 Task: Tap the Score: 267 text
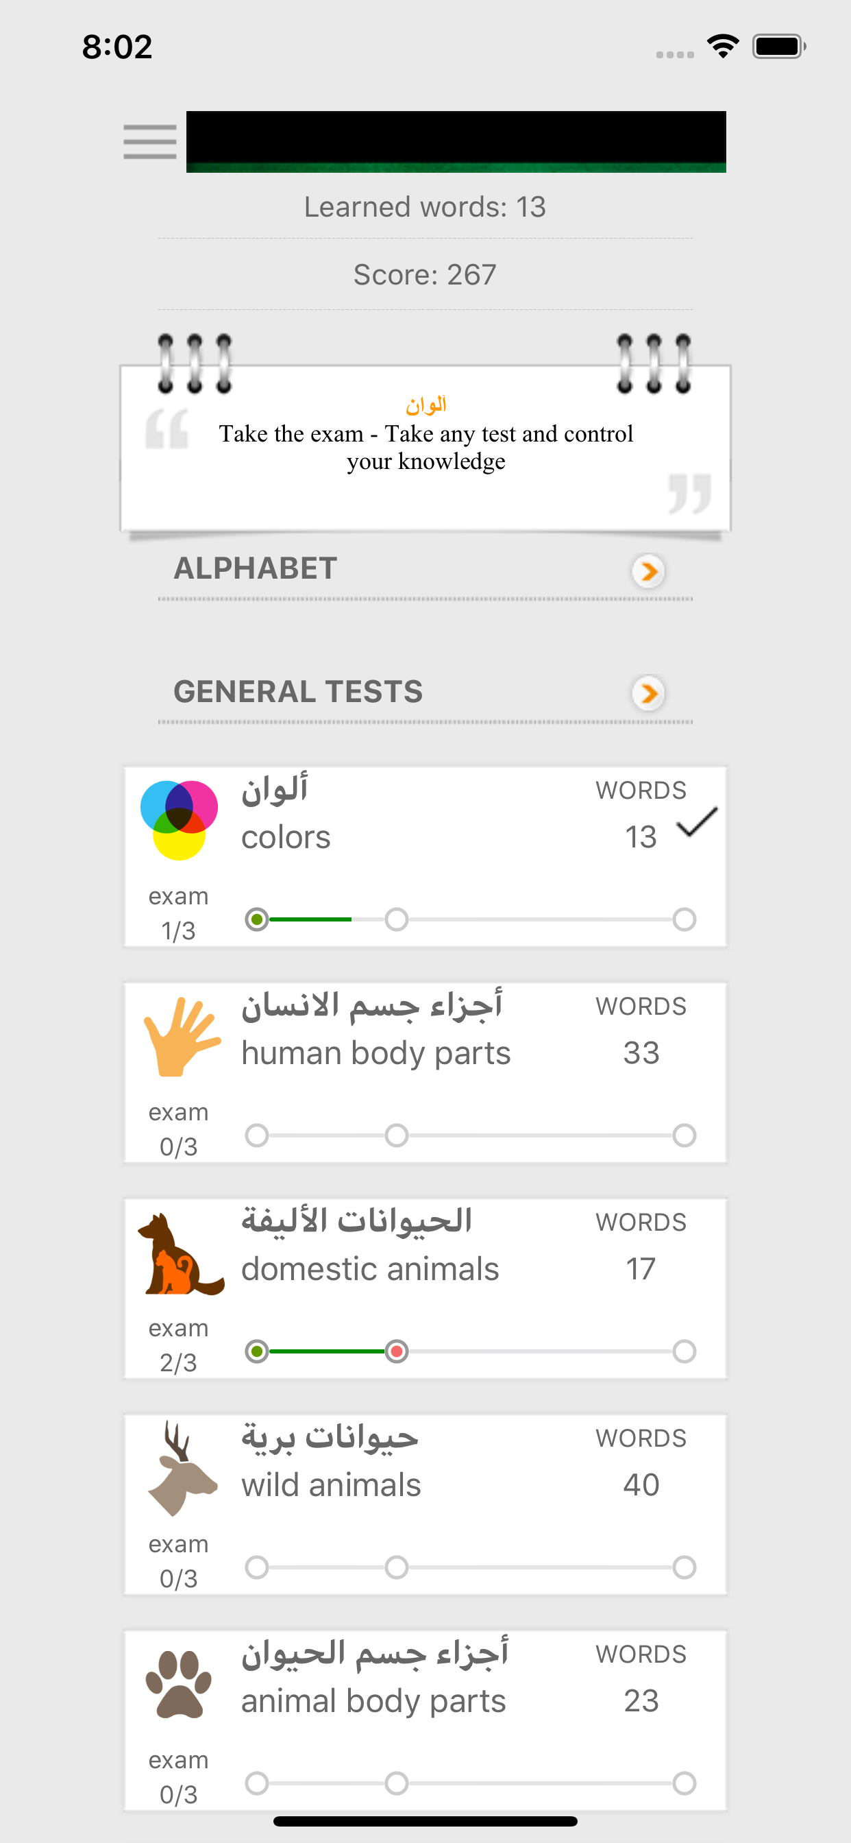[x=425, y=274]
